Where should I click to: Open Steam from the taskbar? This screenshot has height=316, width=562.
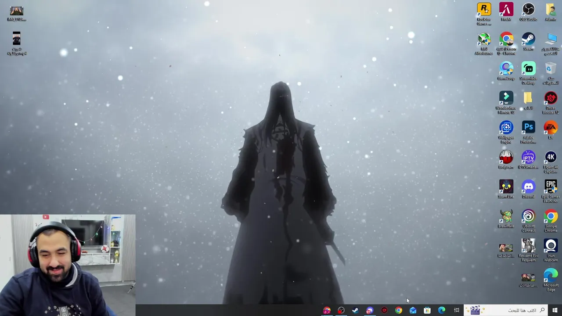click(x=355, y=310)
